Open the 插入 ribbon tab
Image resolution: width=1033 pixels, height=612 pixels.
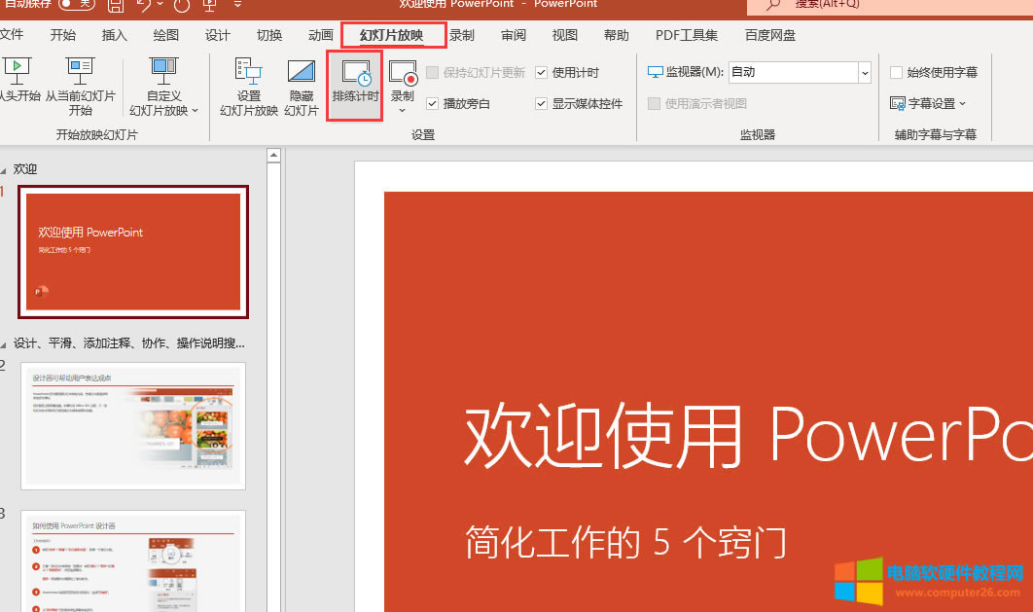[115, 36]
